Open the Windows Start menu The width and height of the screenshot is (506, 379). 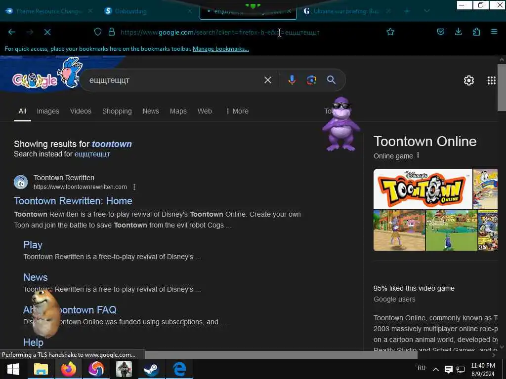pos(13,369)
